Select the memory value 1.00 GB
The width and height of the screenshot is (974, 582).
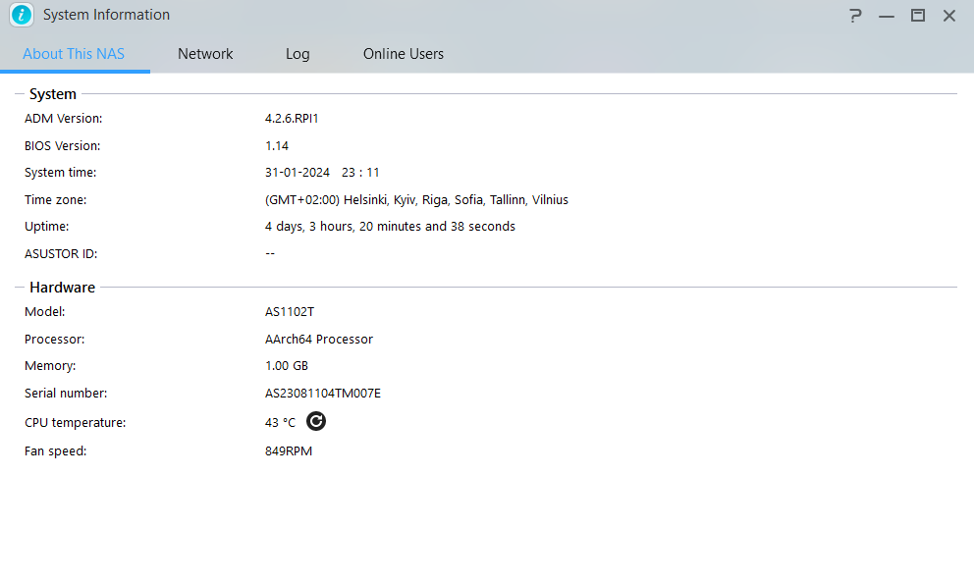point(287,366)
